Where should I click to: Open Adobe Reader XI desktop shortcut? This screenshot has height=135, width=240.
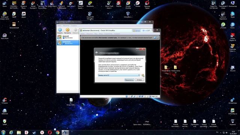click(x=232, y=37)
